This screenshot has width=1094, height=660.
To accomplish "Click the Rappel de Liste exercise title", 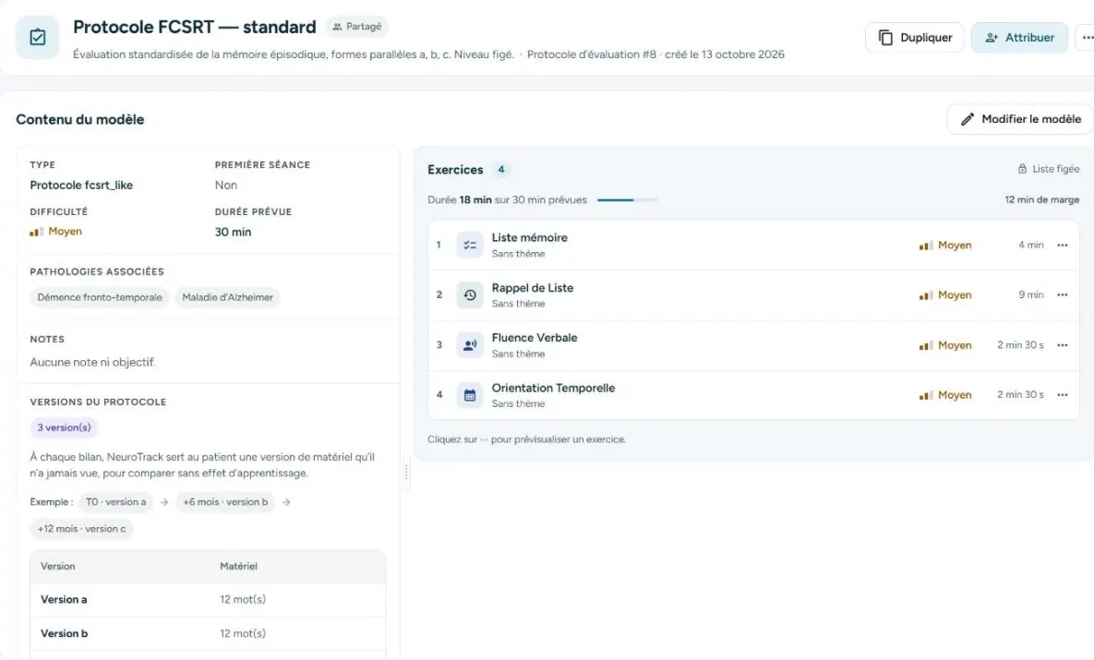I will pyautogui.click(x=533, y=288).
